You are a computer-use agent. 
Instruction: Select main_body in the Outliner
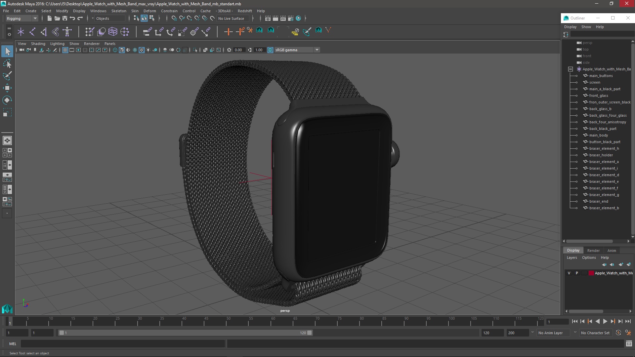pos(598,135)
